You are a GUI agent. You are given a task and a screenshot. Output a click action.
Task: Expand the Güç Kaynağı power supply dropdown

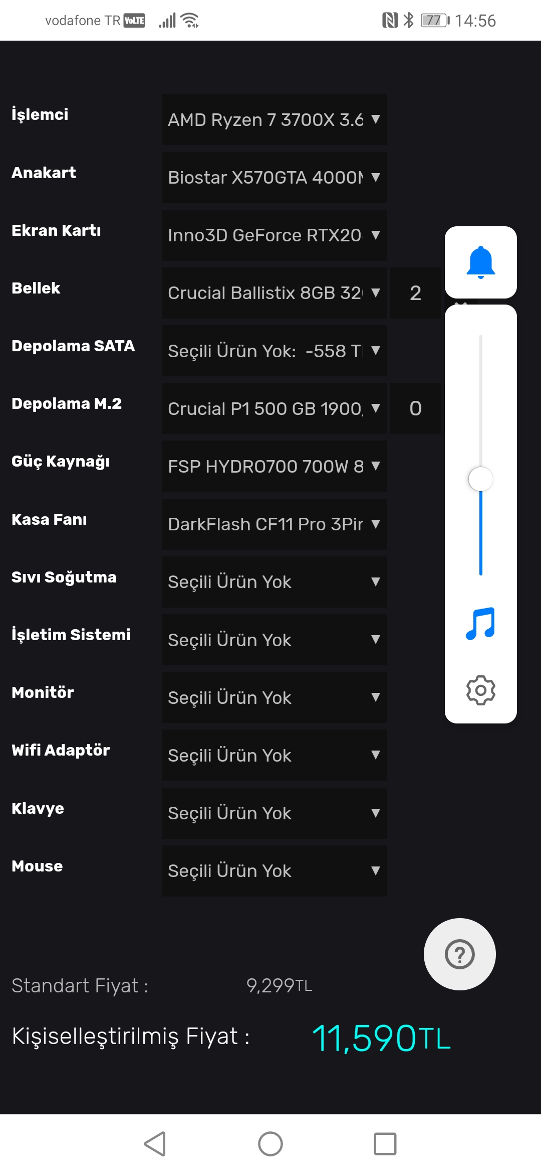pyautogui.click(x=274, y=466)
